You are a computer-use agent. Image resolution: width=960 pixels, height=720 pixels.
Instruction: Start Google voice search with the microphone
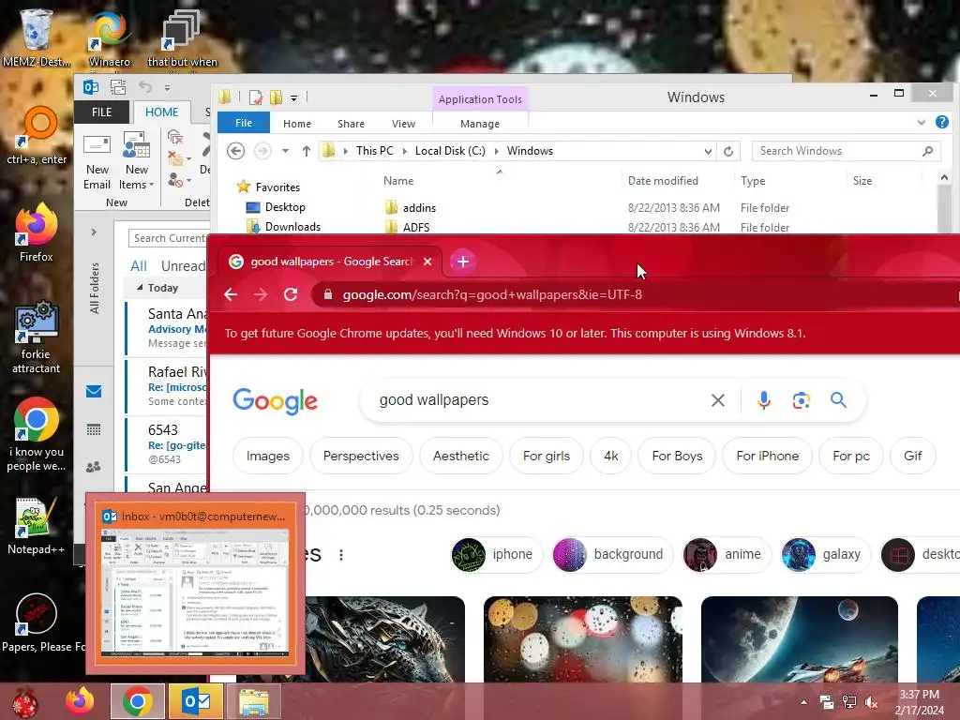(x=763, y=400)
